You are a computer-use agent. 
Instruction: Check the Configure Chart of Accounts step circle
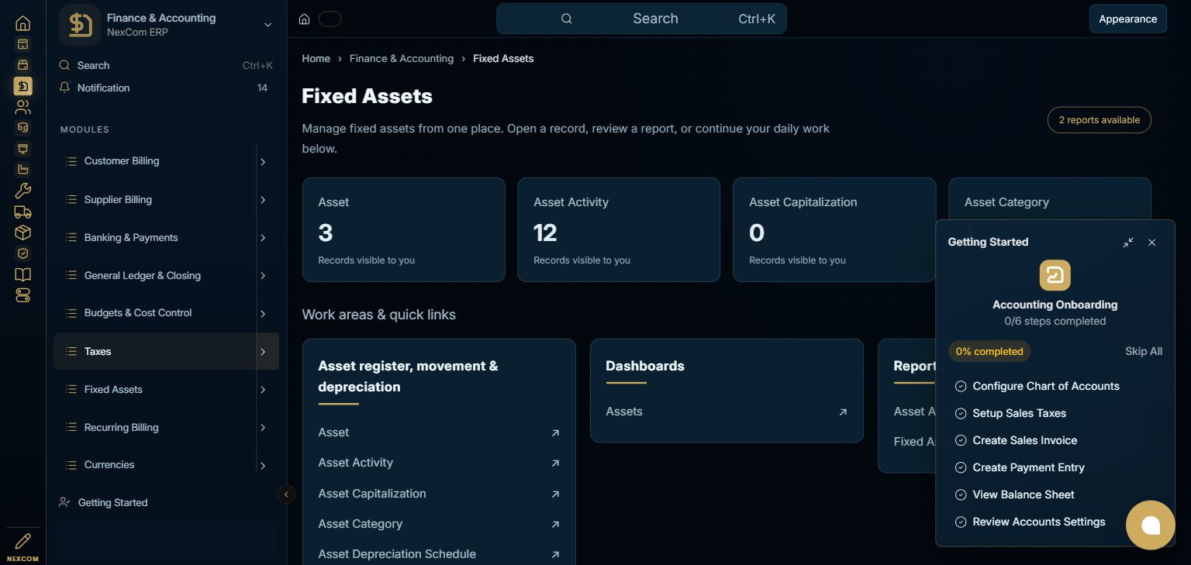point(961,386)
